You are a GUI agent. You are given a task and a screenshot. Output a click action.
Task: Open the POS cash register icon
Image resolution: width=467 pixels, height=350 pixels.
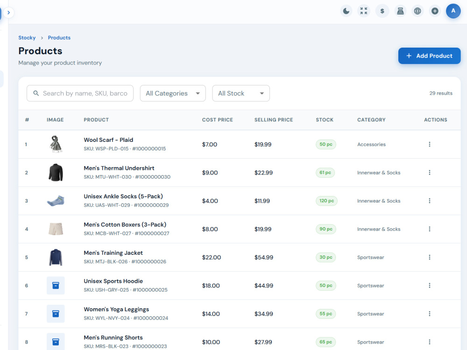pyautogui.click(x=400, y=11)
